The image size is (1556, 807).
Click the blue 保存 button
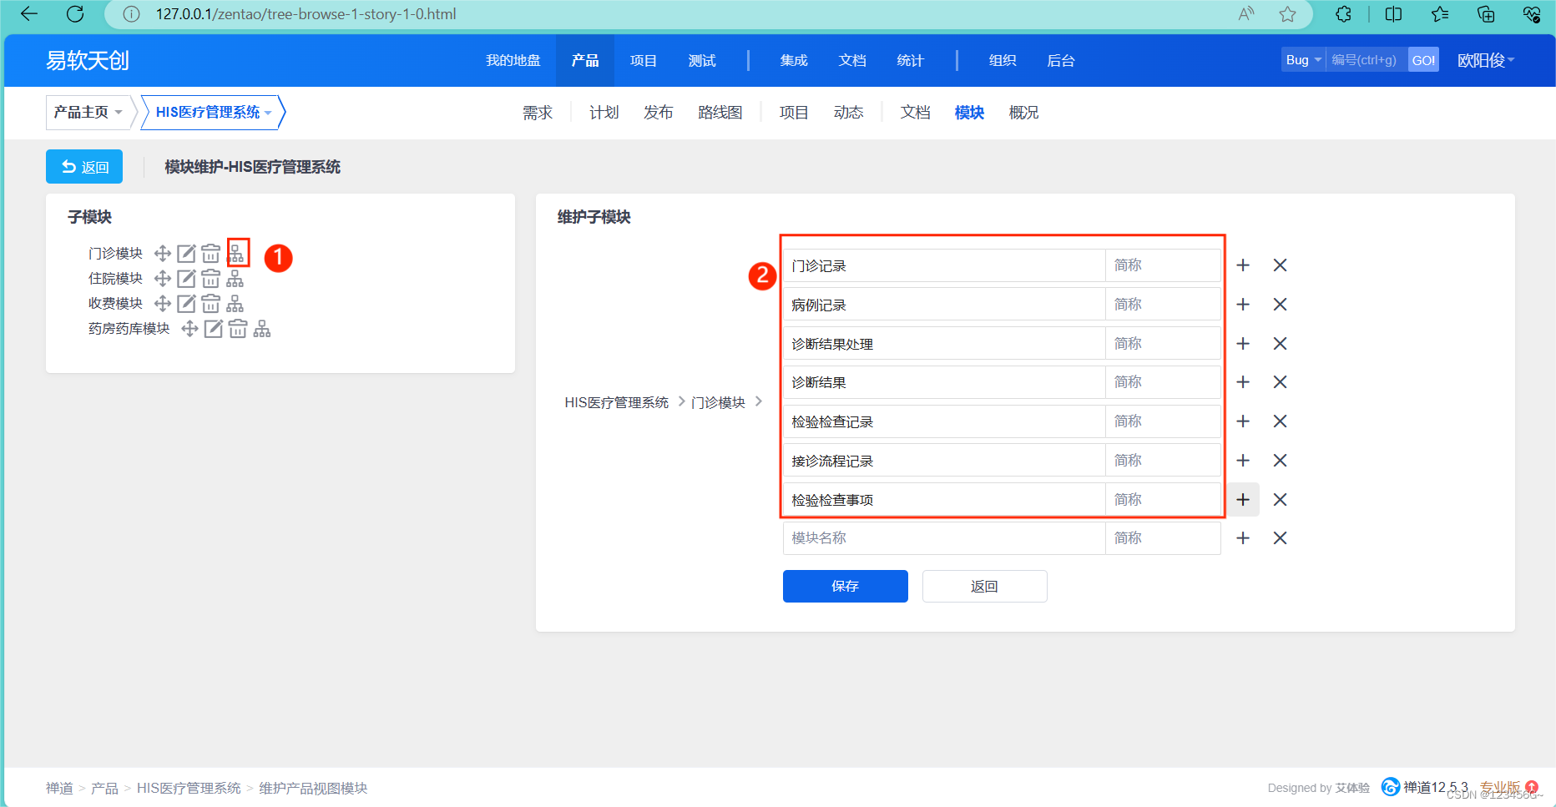coord(846,586)
